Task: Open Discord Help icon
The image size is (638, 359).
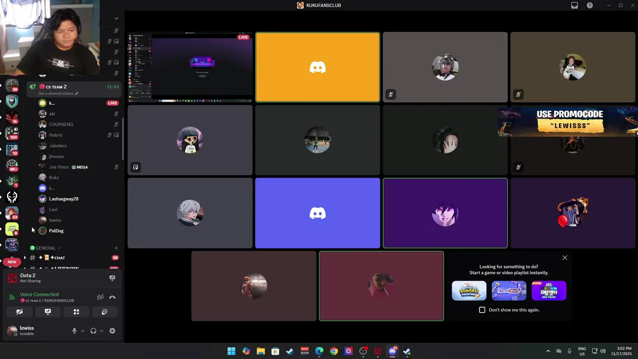Action: pyautogui.click(x=590, y=5)
